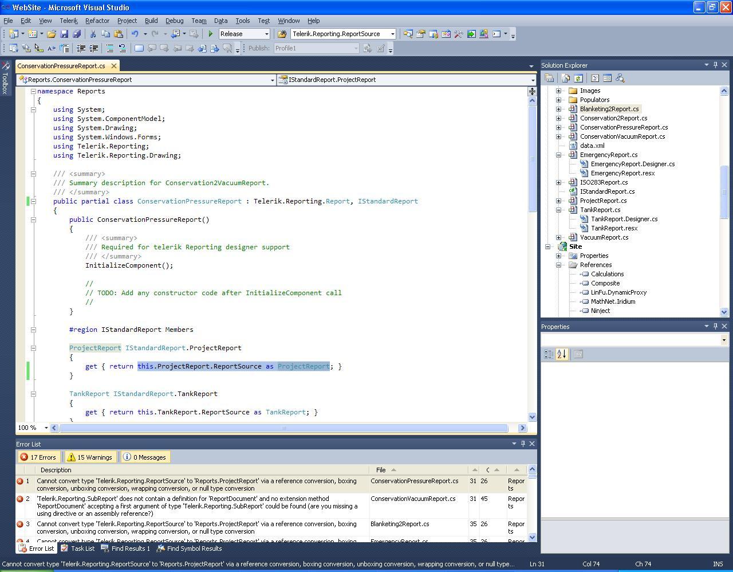Click the Save All toolbar icon
The image size is (733, 572).
click(77, 34)
